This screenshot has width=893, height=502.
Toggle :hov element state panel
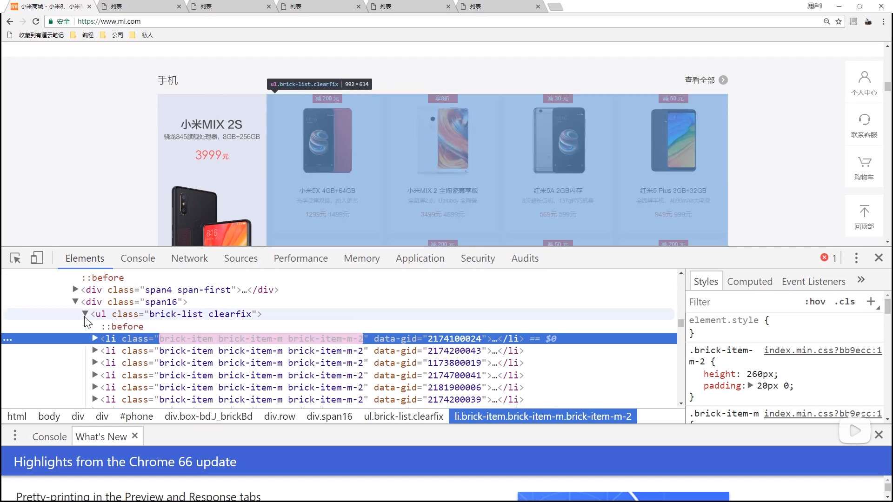(x=815, y=302)
